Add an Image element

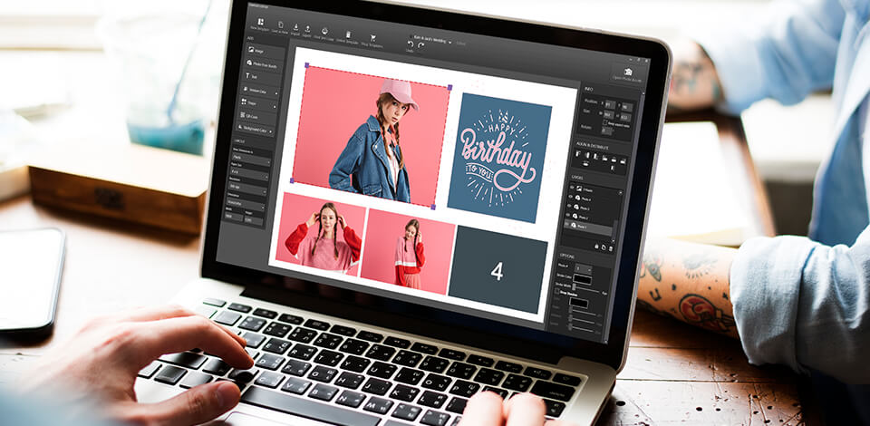[x=265, y=51]
